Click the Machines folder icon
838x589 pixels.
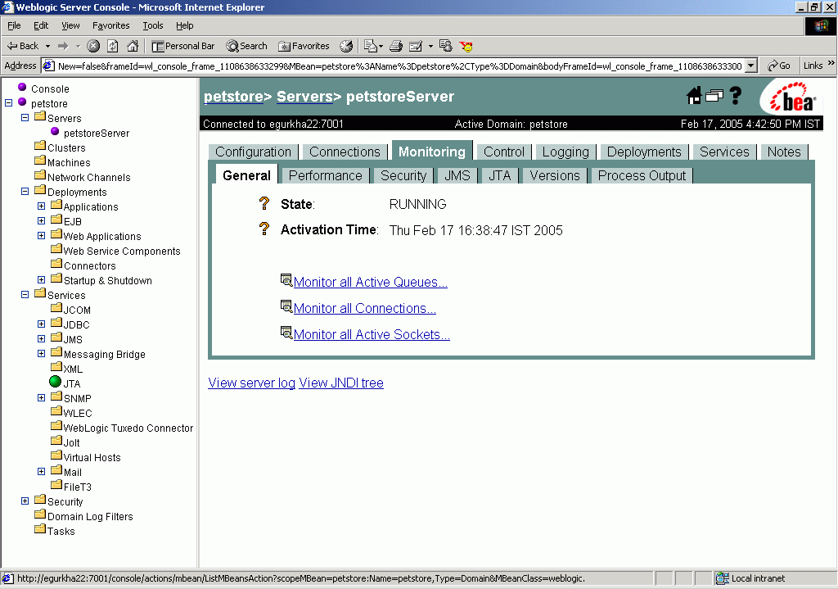point(40,161)
